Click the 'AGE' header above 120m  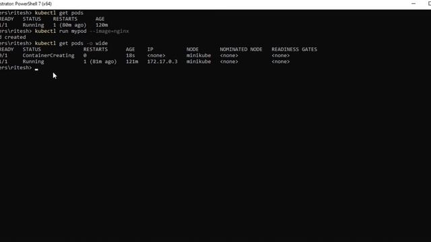[100, 19]
